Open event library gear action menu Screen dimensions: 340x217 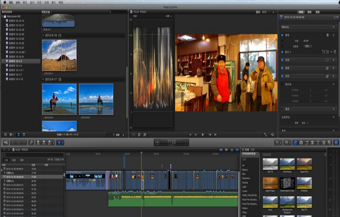[x=12, y=134]
